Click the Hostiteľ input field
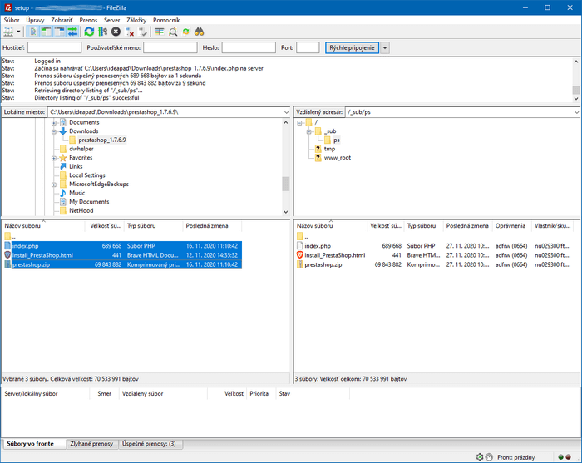Viewport: 582px width, 463px height. [x=54, y=48]
